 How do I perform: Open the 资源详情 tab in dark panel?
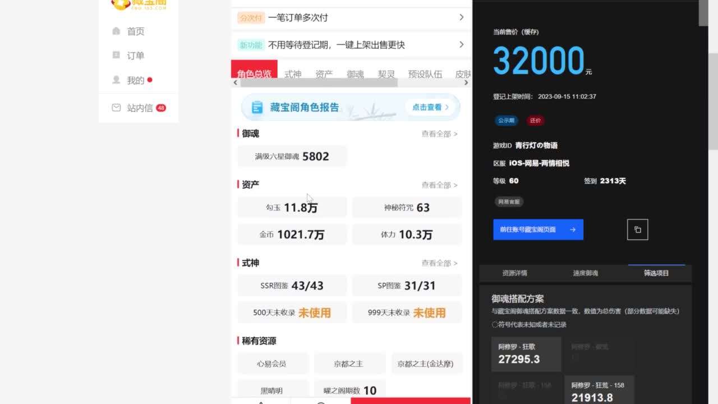(x=514, y=273)
